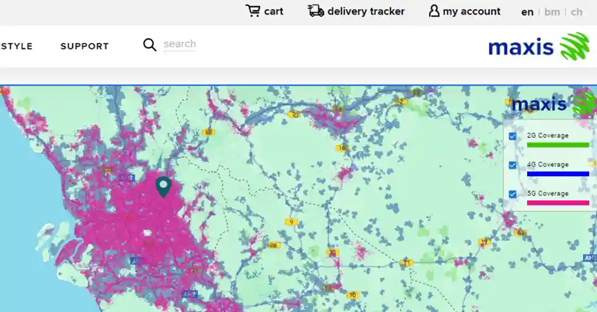
Task: Uncheck the 2G Coverage checkbox
Action: click(x=512, y=136)
